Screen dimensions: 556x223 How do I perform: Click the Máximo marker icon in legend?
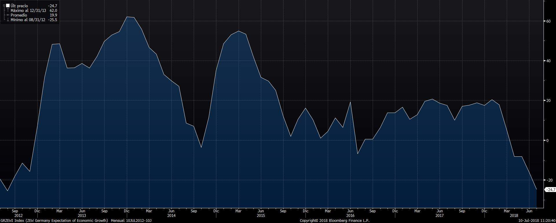click(x=8, y=10)
